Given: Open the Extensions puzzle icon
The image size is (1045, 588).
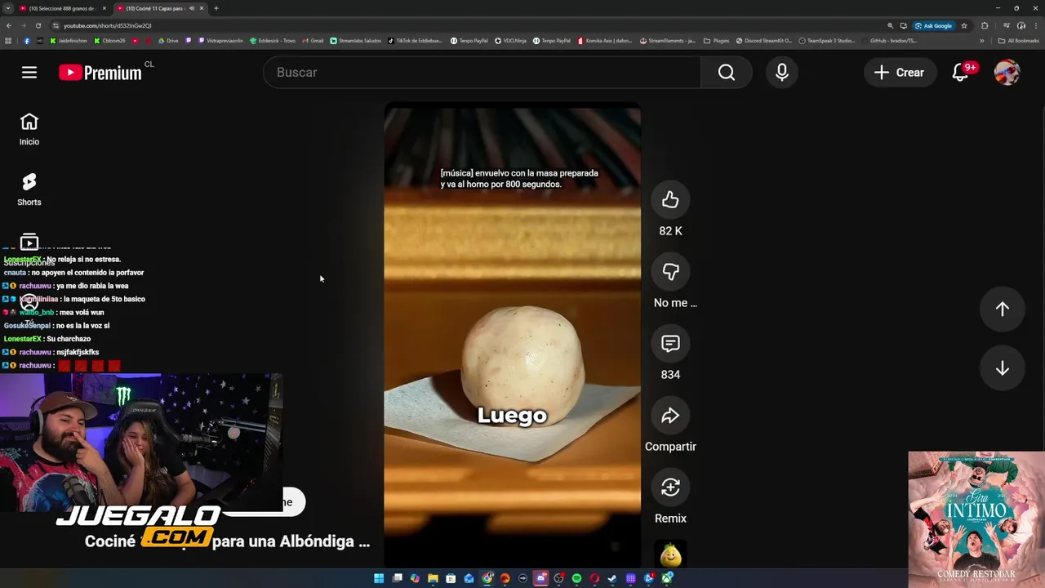Looking at the screenshot, I should tap(985, 25).
